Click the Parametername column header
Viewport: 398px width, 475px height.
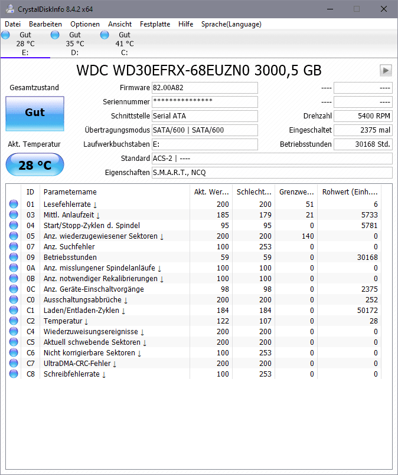(115, 192)
